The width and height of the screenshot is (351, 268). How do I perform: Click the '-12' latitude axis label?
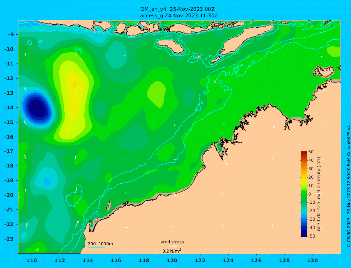[9, 79]
